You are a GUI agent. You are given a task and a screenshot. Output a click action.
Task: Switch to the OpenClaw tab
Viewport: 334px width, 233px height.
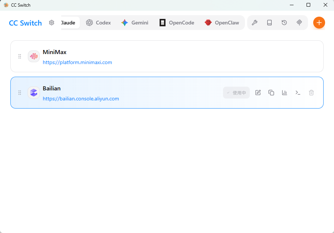point(222,23)
